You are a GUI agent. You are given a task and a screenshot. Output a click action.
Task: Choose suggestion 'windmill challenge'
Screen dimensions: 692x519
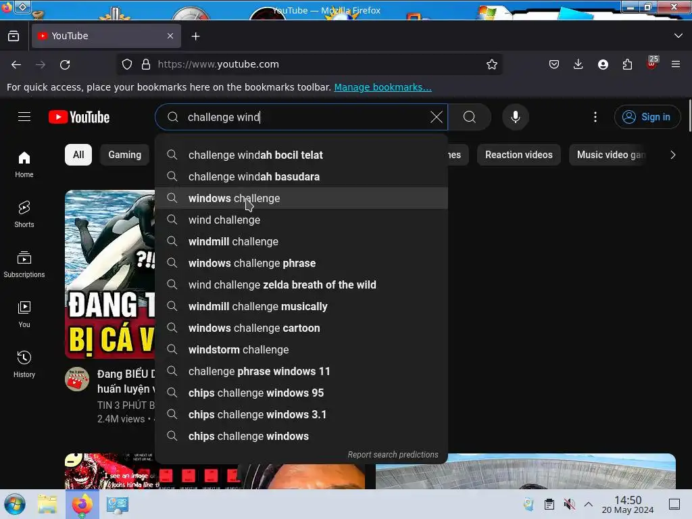coord(301,241)
